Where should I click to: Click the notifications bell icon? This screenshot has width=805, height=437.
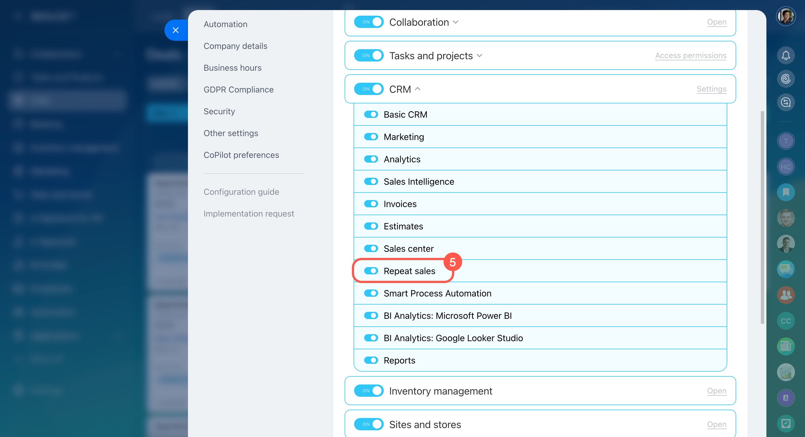[x=786, y=55]
